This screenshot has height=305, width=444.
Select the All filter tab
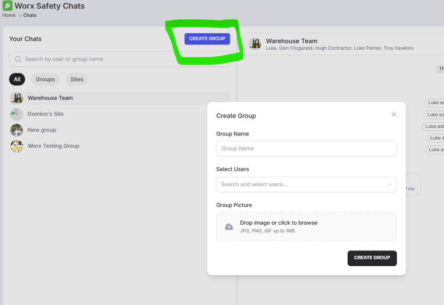point(17,79)
